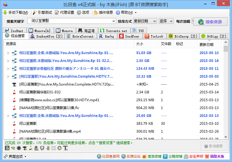232x162 pixels.
Task: Click the tH engine status icon
Action: 53,148
